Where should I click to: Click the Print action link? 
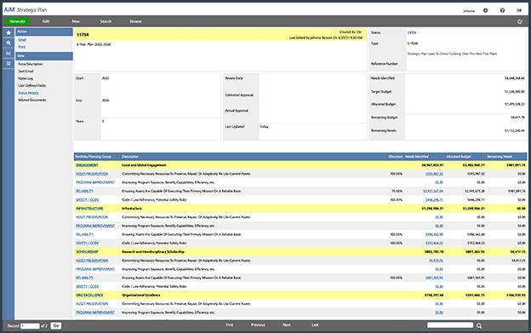click(x=21, y=47)
